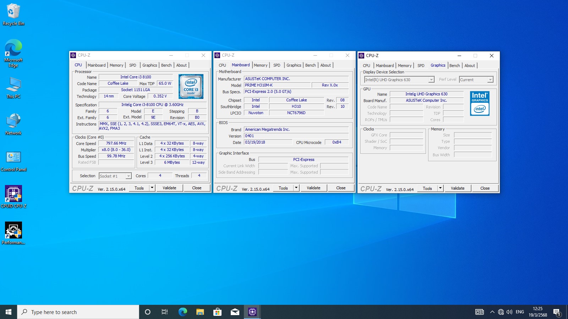The width and height of the screenshot is (568, 319).
Task: Click CPU-Z title icon in first window
Action: pyautogui.click(x=73, y=55)
